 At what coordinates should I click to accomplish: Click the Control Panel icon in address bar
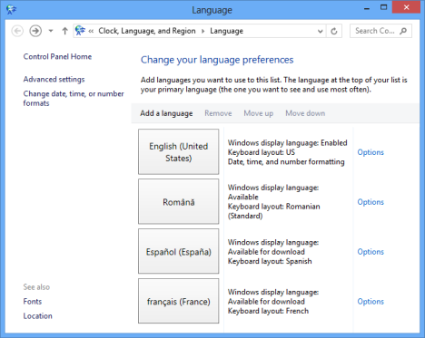click(x=80, y=31)
